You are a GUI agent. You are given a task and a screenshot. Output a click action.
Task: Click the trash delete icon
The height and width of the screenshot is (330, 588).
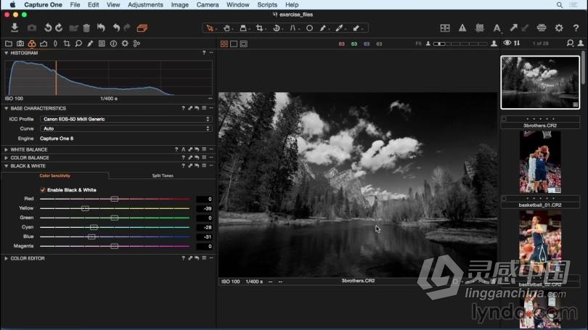click(86, 28)
